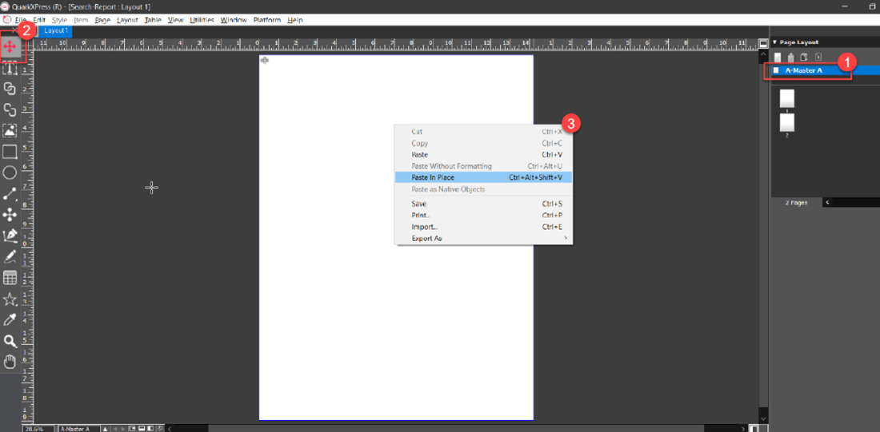Choose Export As from the context menu

pyautogui.click(x=483, y=239)
